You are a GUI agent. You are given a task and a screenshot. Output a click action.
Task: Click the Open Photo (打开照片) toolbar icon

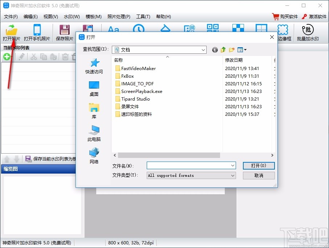coord(12,33)
